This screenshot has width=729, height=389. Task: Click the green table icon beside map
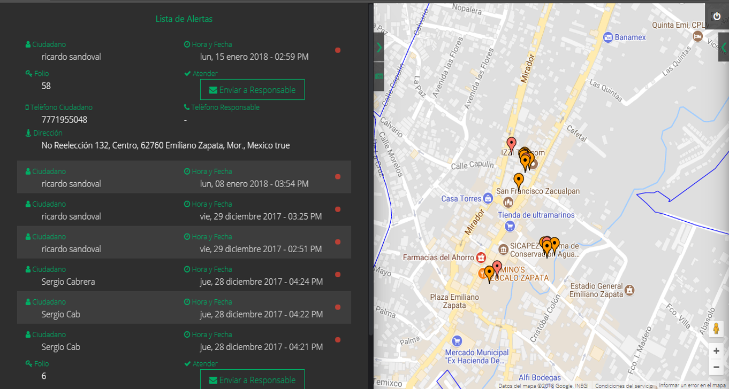click(x=379, y=76)
